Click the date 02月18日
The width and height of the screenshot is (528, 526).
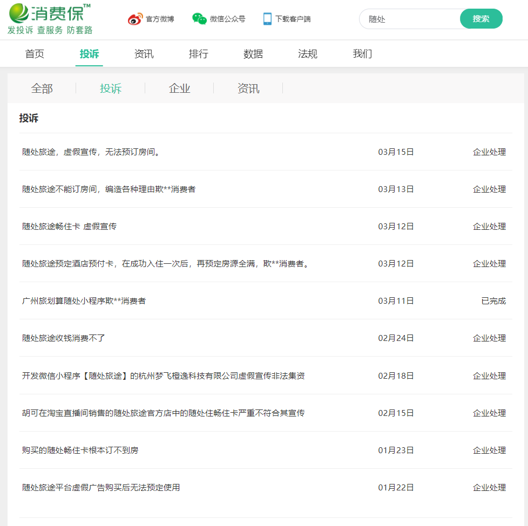(x=396, y=376)
